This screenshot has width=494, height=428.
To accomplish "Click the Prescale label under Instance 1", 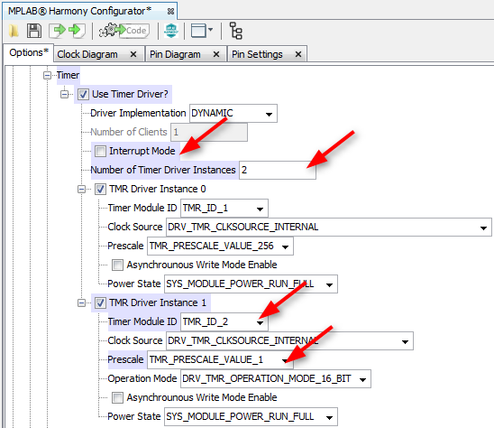I will pos(125,359).
